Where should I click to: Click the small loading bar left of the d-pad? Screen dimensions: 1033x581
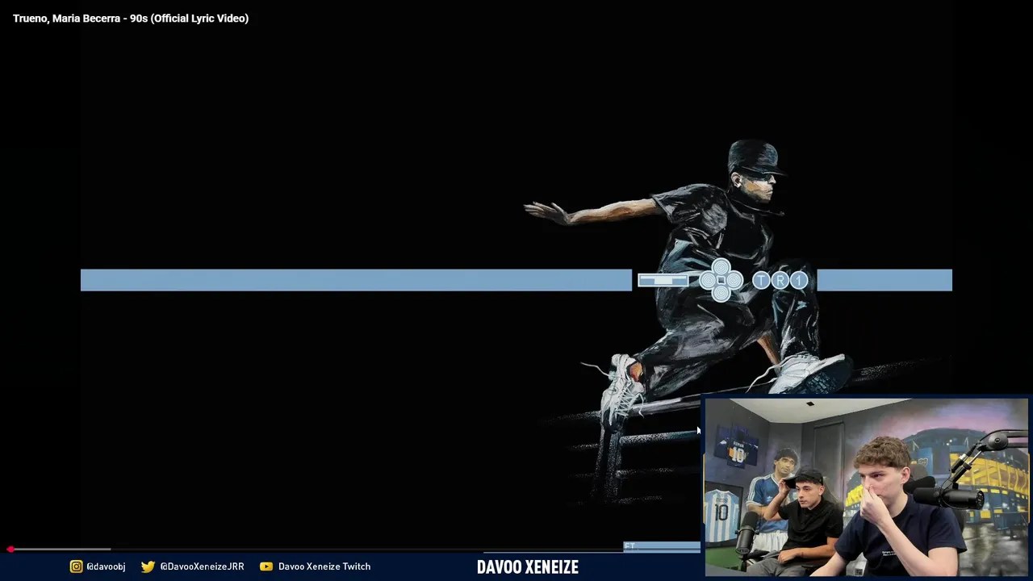point(663,280)
